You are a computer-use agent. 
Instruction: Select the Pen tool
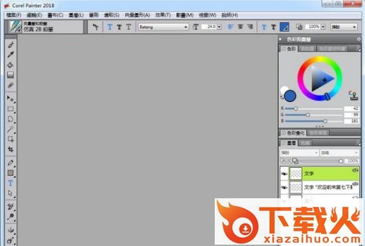coord(11,162)
